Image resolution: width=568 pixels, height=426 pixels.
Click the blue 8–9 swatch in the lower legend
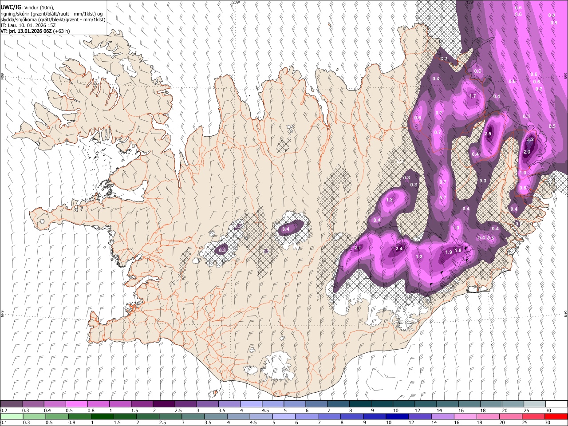coord(351,416)
